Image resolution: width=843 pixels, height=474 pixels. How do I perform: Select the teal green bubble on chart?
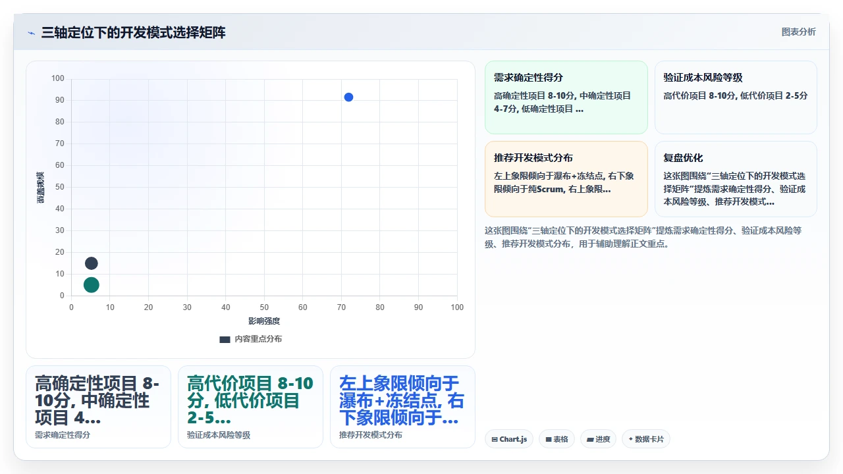(92, 285)
